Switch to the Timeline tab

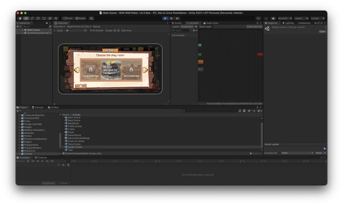[x=40, y=158]
